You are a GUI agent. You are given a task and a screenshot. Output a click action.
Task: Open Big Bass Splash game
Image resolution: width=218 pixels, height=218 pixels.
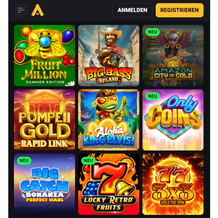point(109,55)
